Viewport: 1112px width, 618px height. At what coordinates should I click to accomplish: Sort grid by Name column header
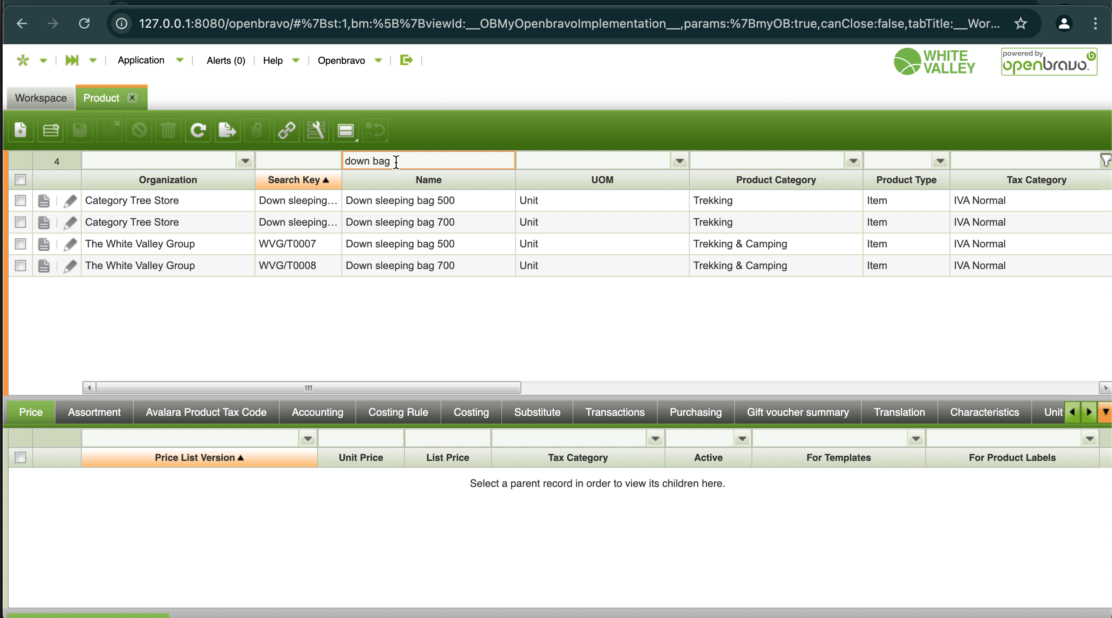(428, 180)
